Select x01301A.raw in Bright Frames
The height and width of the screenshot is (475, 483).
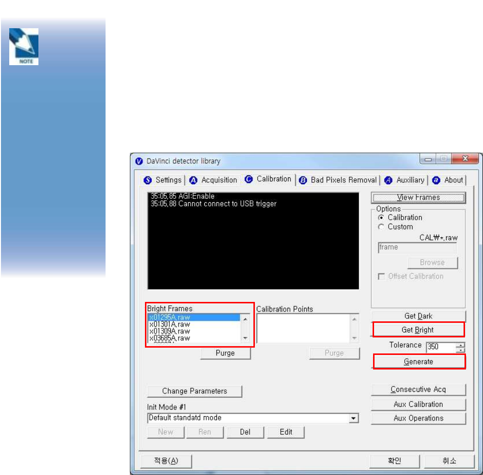(194, 324)
